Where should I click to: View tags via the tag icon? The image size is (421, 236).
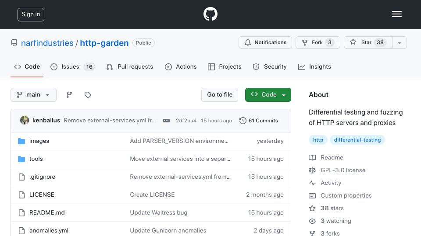[88, 95]
